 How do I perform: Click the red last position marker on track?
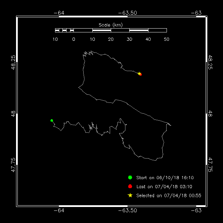pyautogui.click(x=141, y=74)
